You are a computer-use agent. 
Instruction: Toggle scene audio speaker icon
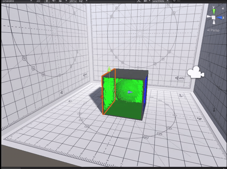click(x=54, y=1)
